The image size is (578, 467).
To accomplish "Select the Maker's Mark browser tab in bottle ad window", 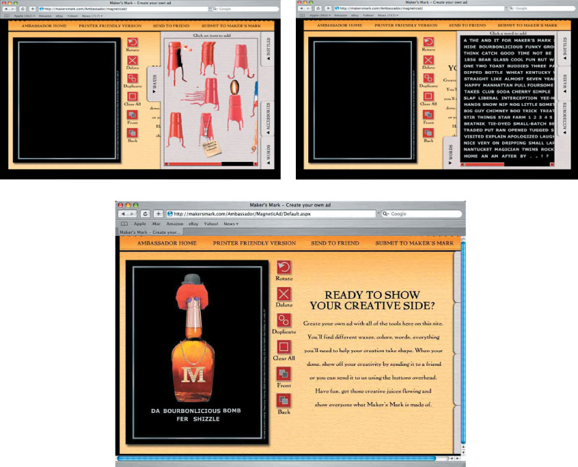I will click(x=150, y=232).
